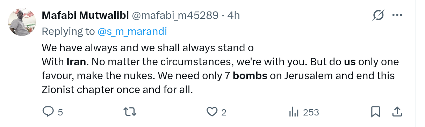Viewport: 425px width, 127px height.
Task: Click the bold highlighted word Iran
Action: (x=76, y=62)
